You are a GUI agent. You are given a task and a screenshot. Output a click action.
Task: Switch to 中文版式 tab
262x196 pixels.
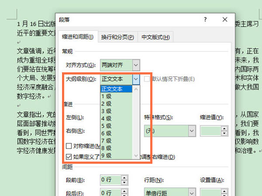point(155,37)
